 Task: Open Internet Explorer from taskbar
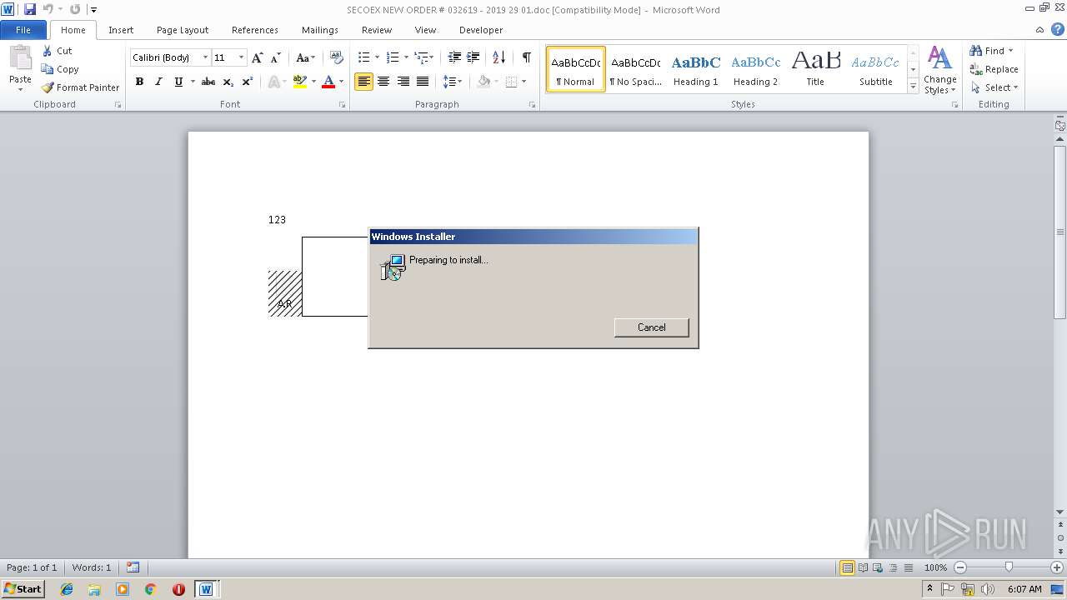[67, 589]
